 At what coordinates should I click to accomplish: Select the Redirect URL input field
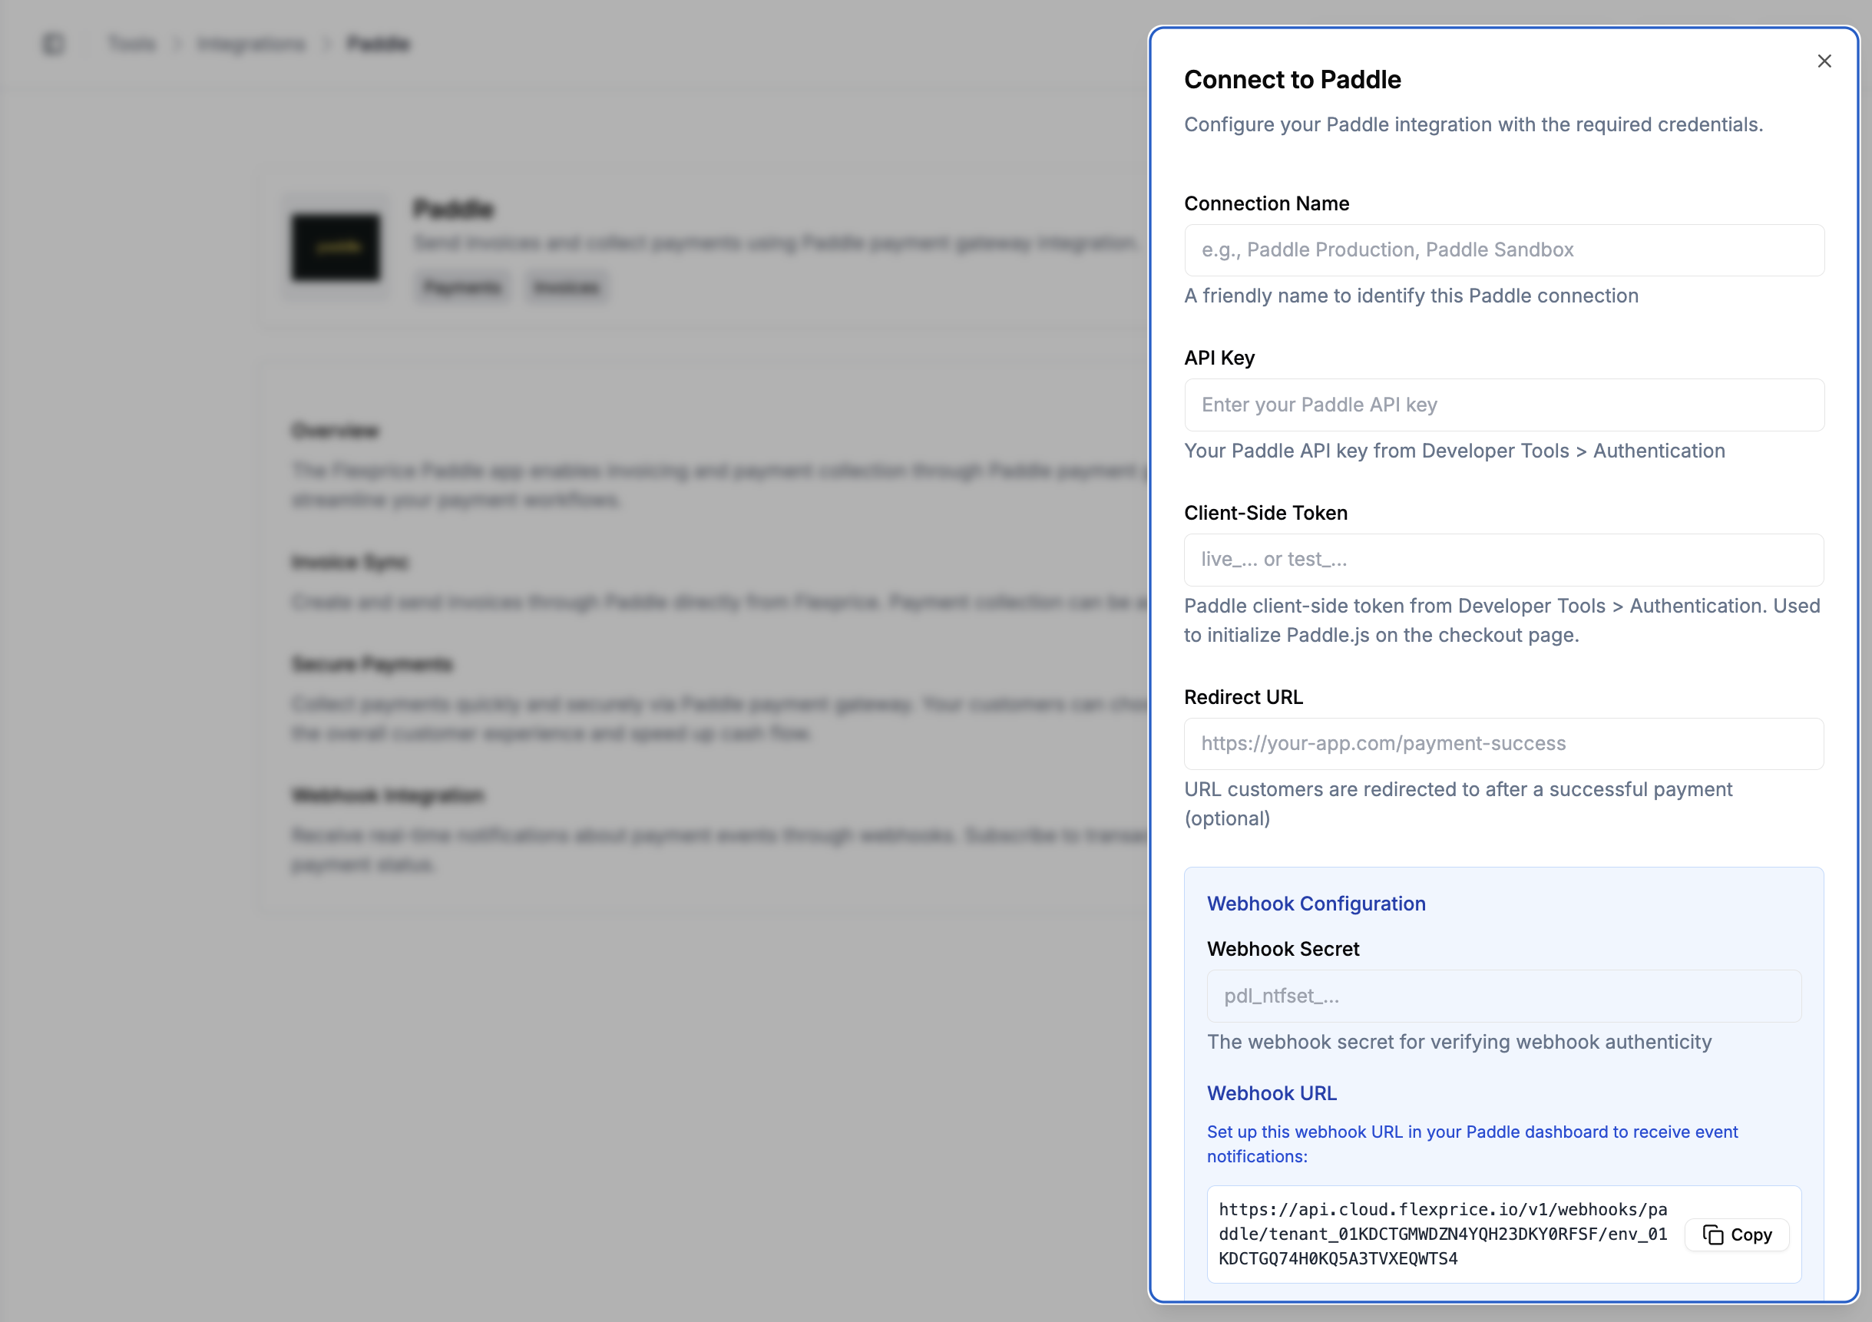click(x=1503, y=743)
